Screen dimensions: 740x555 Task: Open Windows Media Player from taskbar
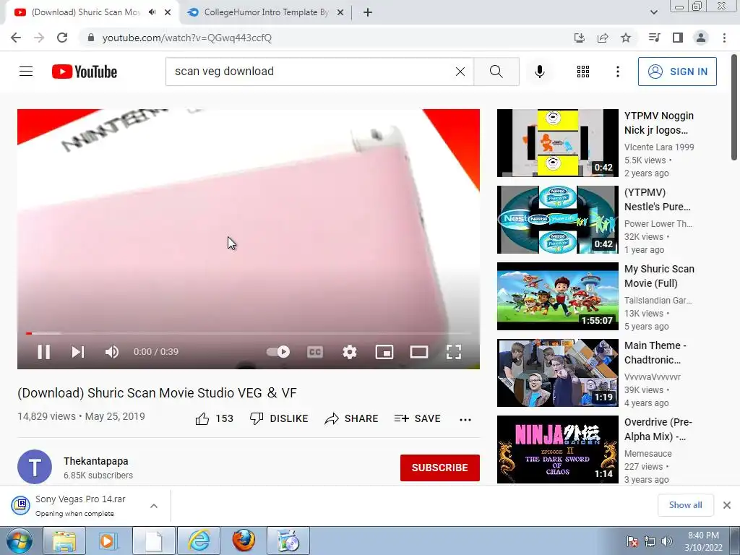(108, 541)
